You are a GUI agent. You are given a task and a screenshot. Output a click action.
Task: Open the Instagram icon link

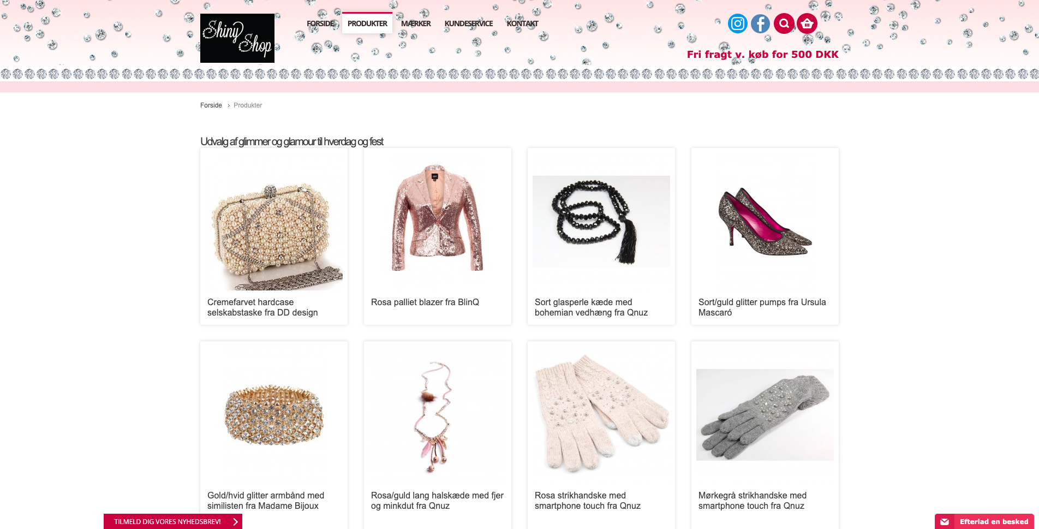[x=737, y=23]
